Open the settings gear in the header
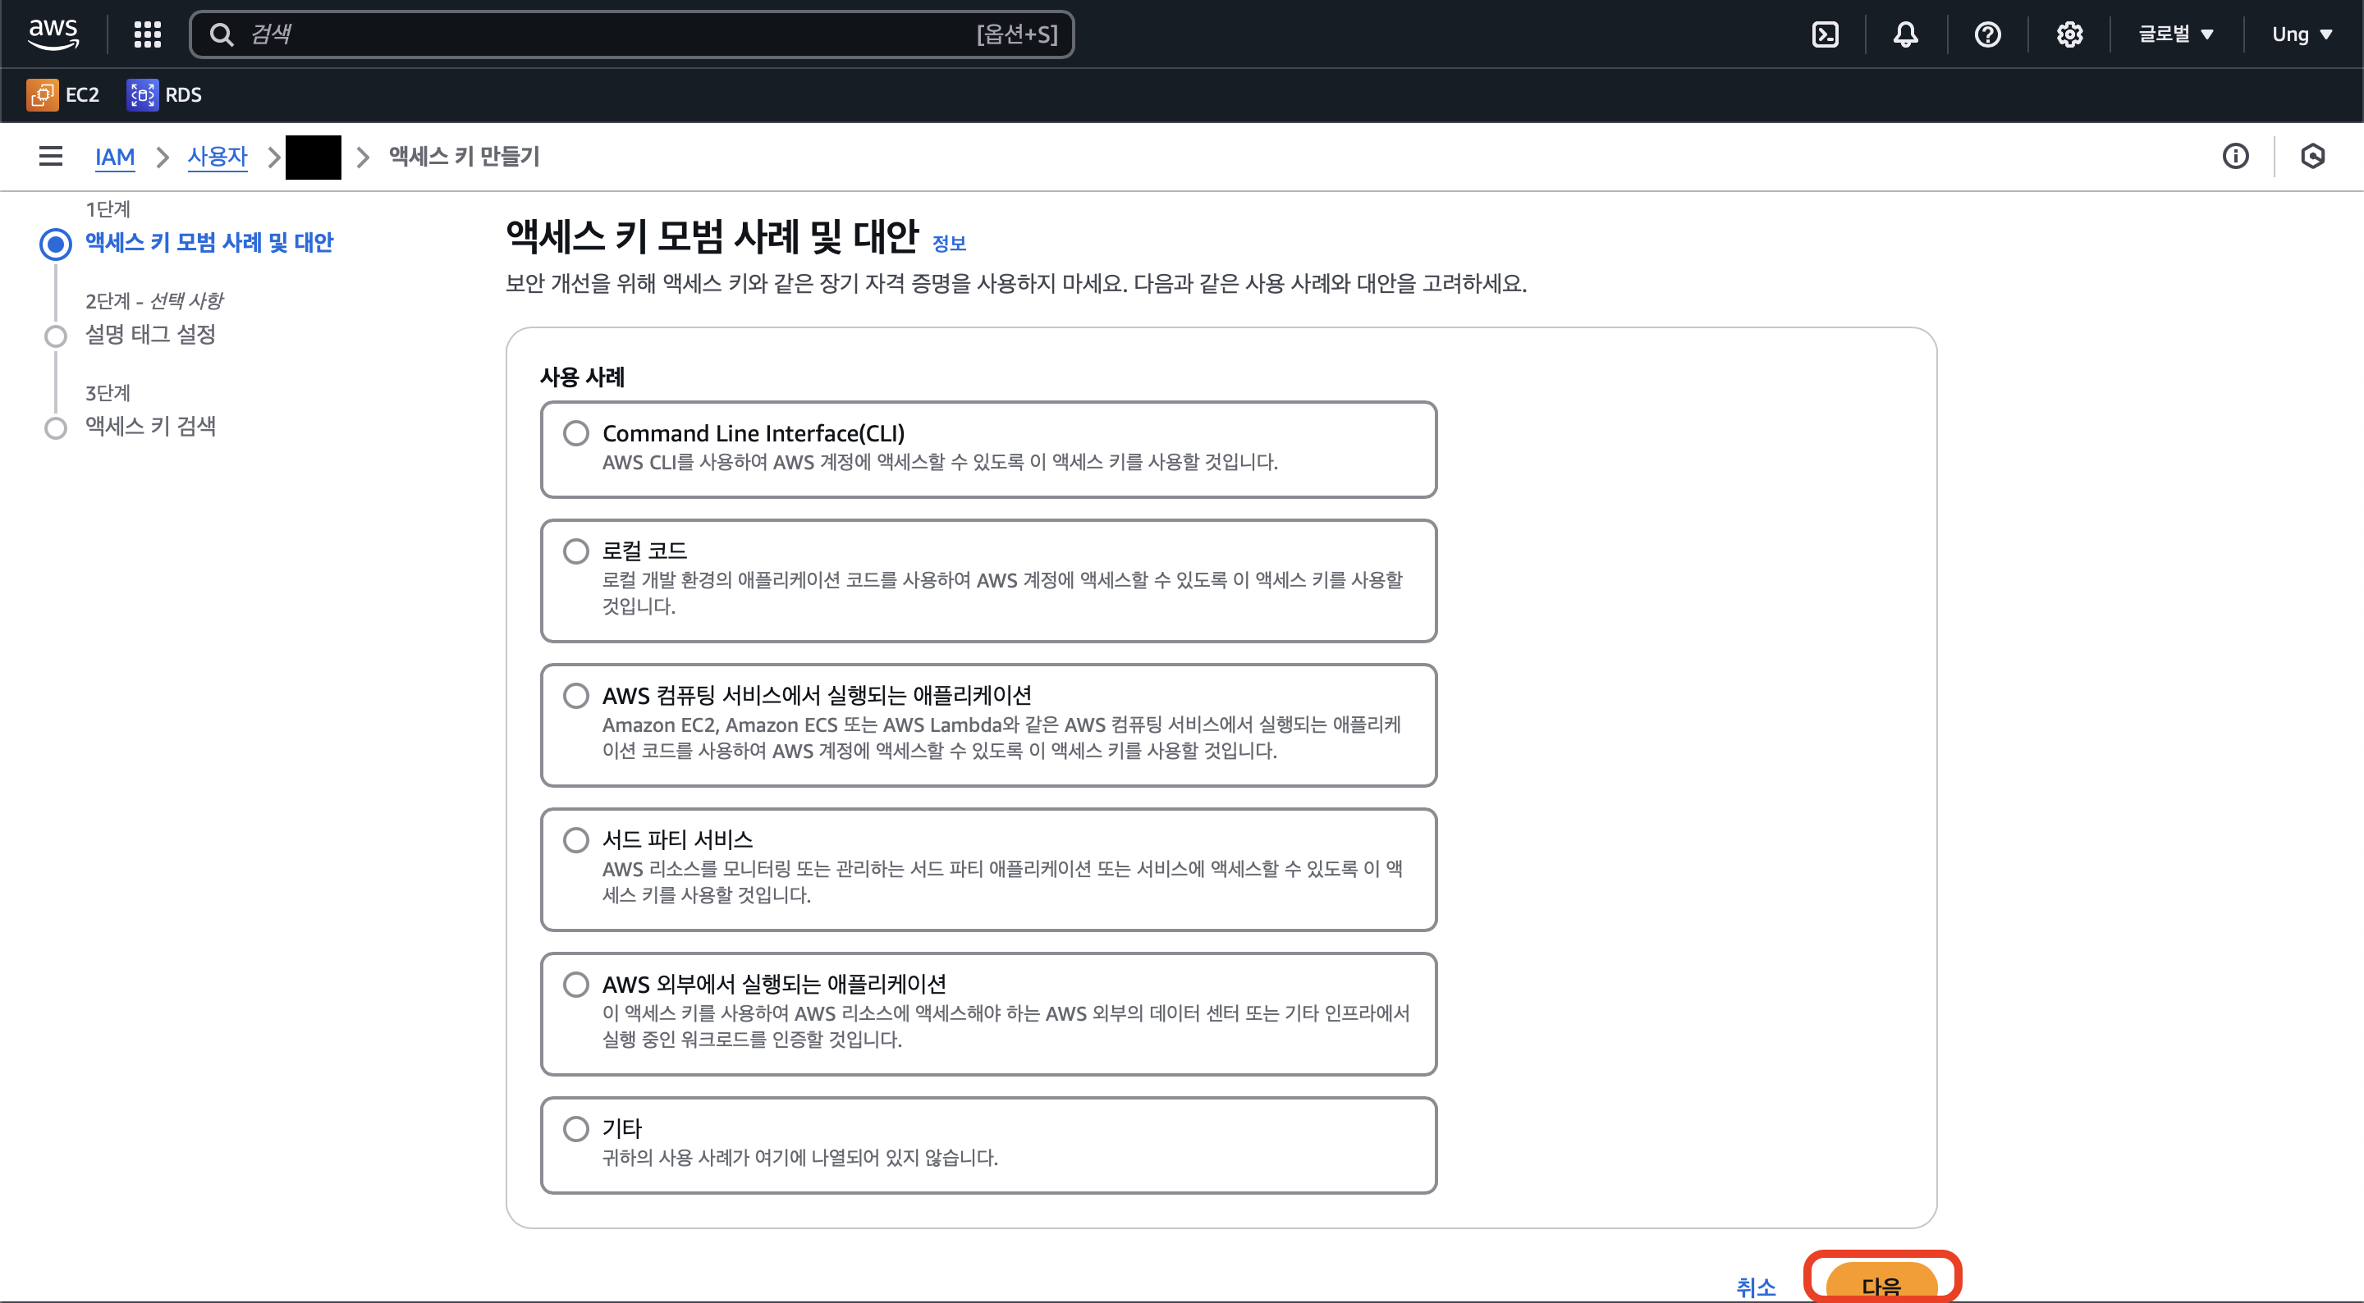The width and height of the screenshot is (2364, 1303). click(2068, 34)
